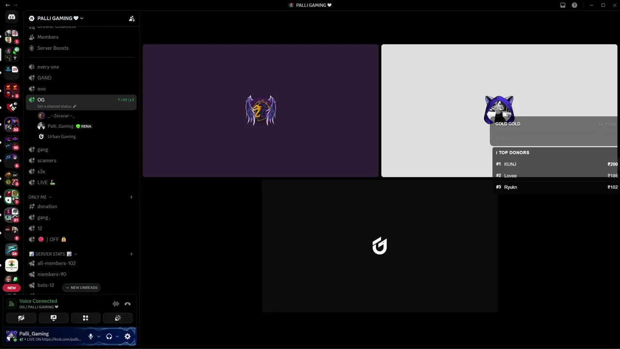
Task: Disconnect from voice with hang-up icon
Action: tap(127, 304)
